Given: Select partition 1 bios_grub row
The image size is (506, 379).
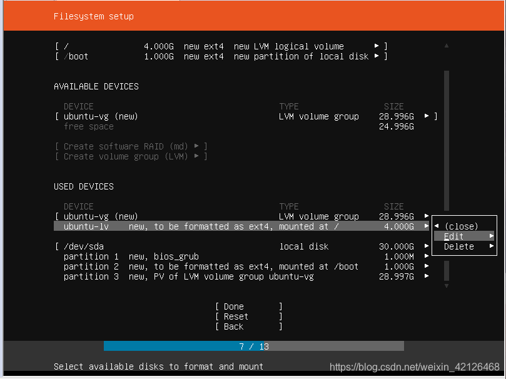Looking at the screenshot, I should 246,256.
